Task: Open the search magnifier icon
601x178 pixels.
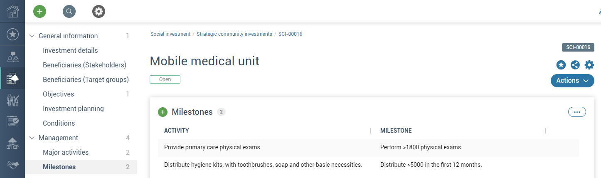Action: [x=69, y=12]
